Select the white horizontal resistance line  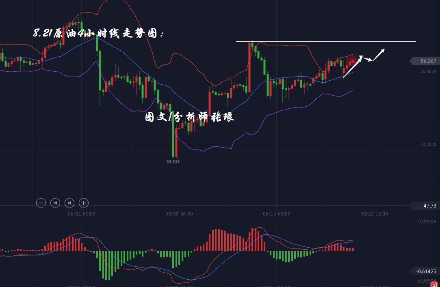[325, 41]
